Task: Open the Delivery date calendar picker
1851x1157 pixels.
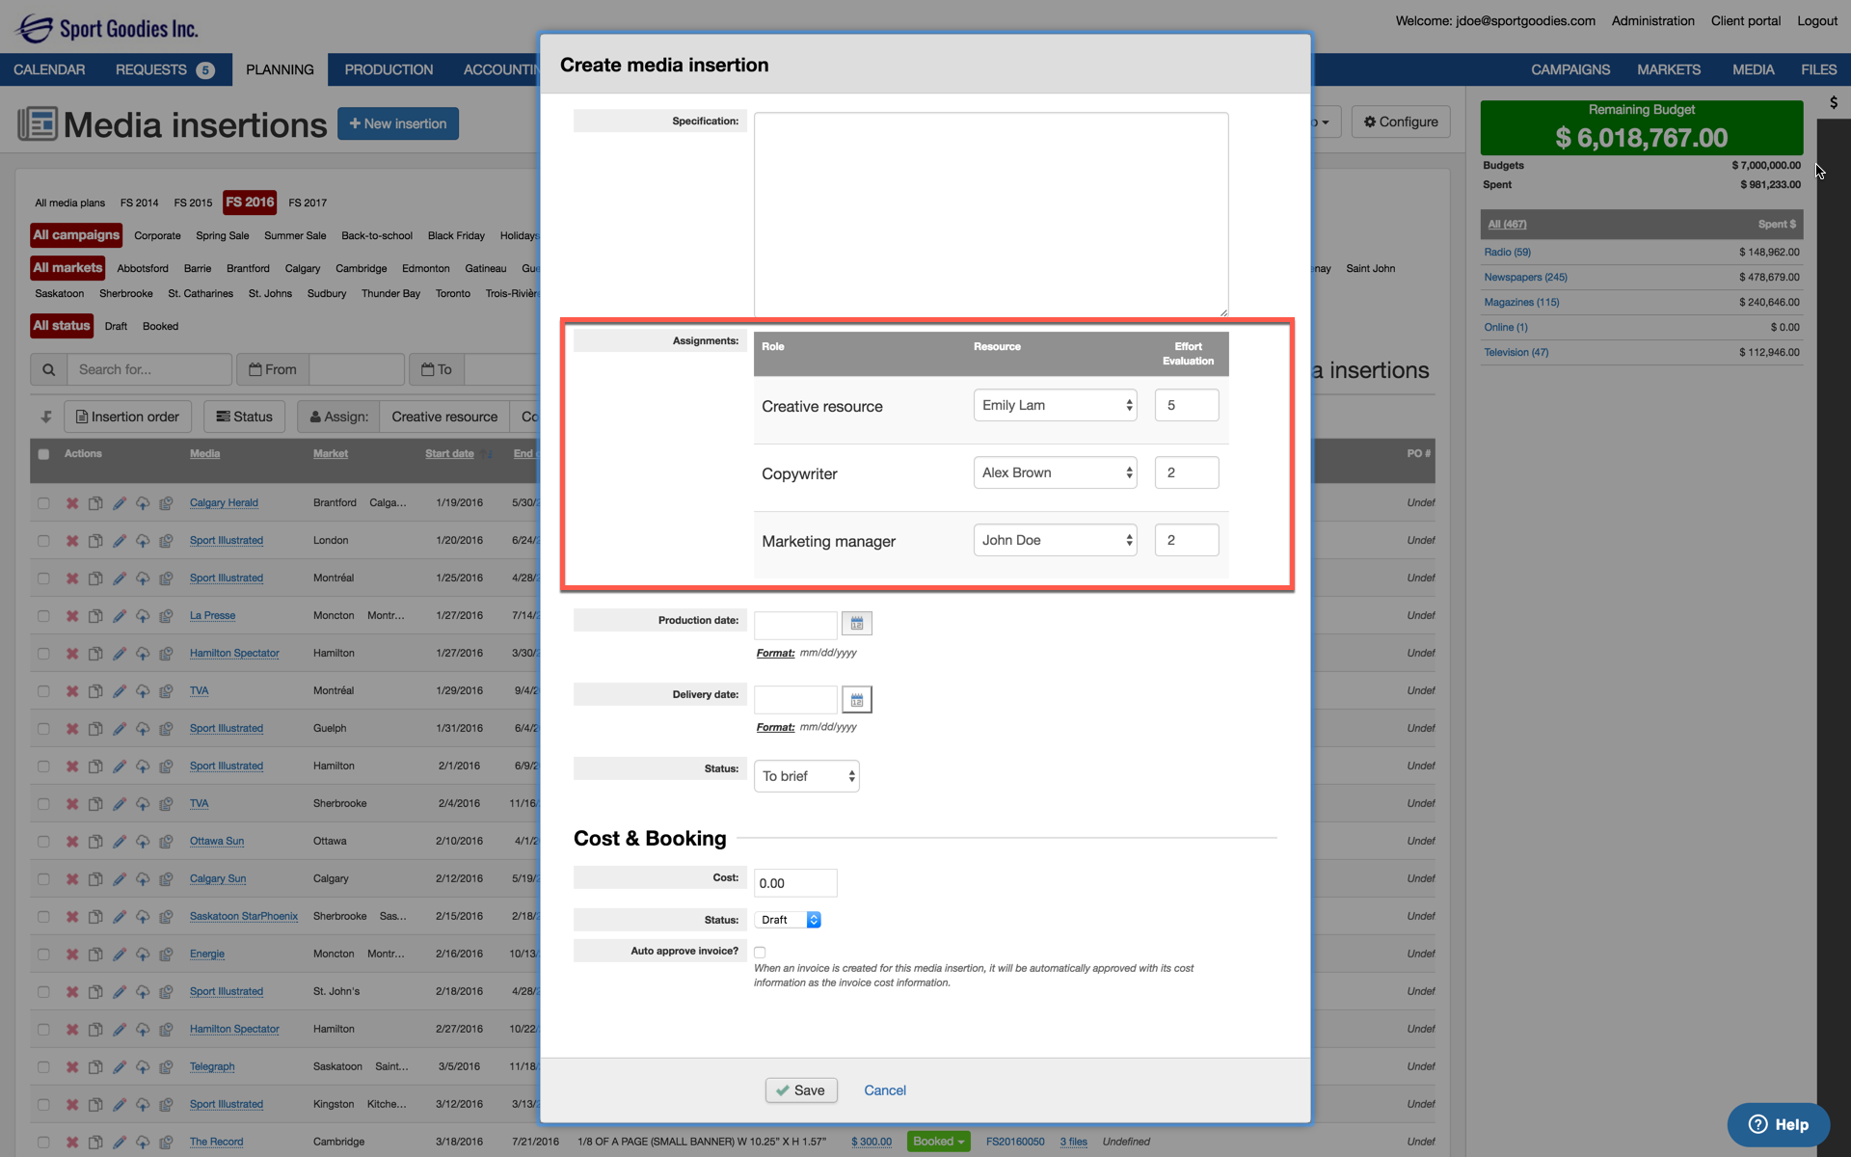Action: [856, 699]
